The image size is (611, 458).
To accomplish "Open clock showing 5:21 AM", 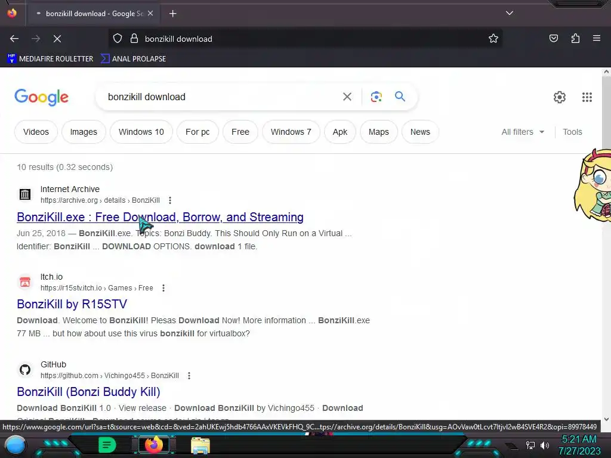I will 579,445.
